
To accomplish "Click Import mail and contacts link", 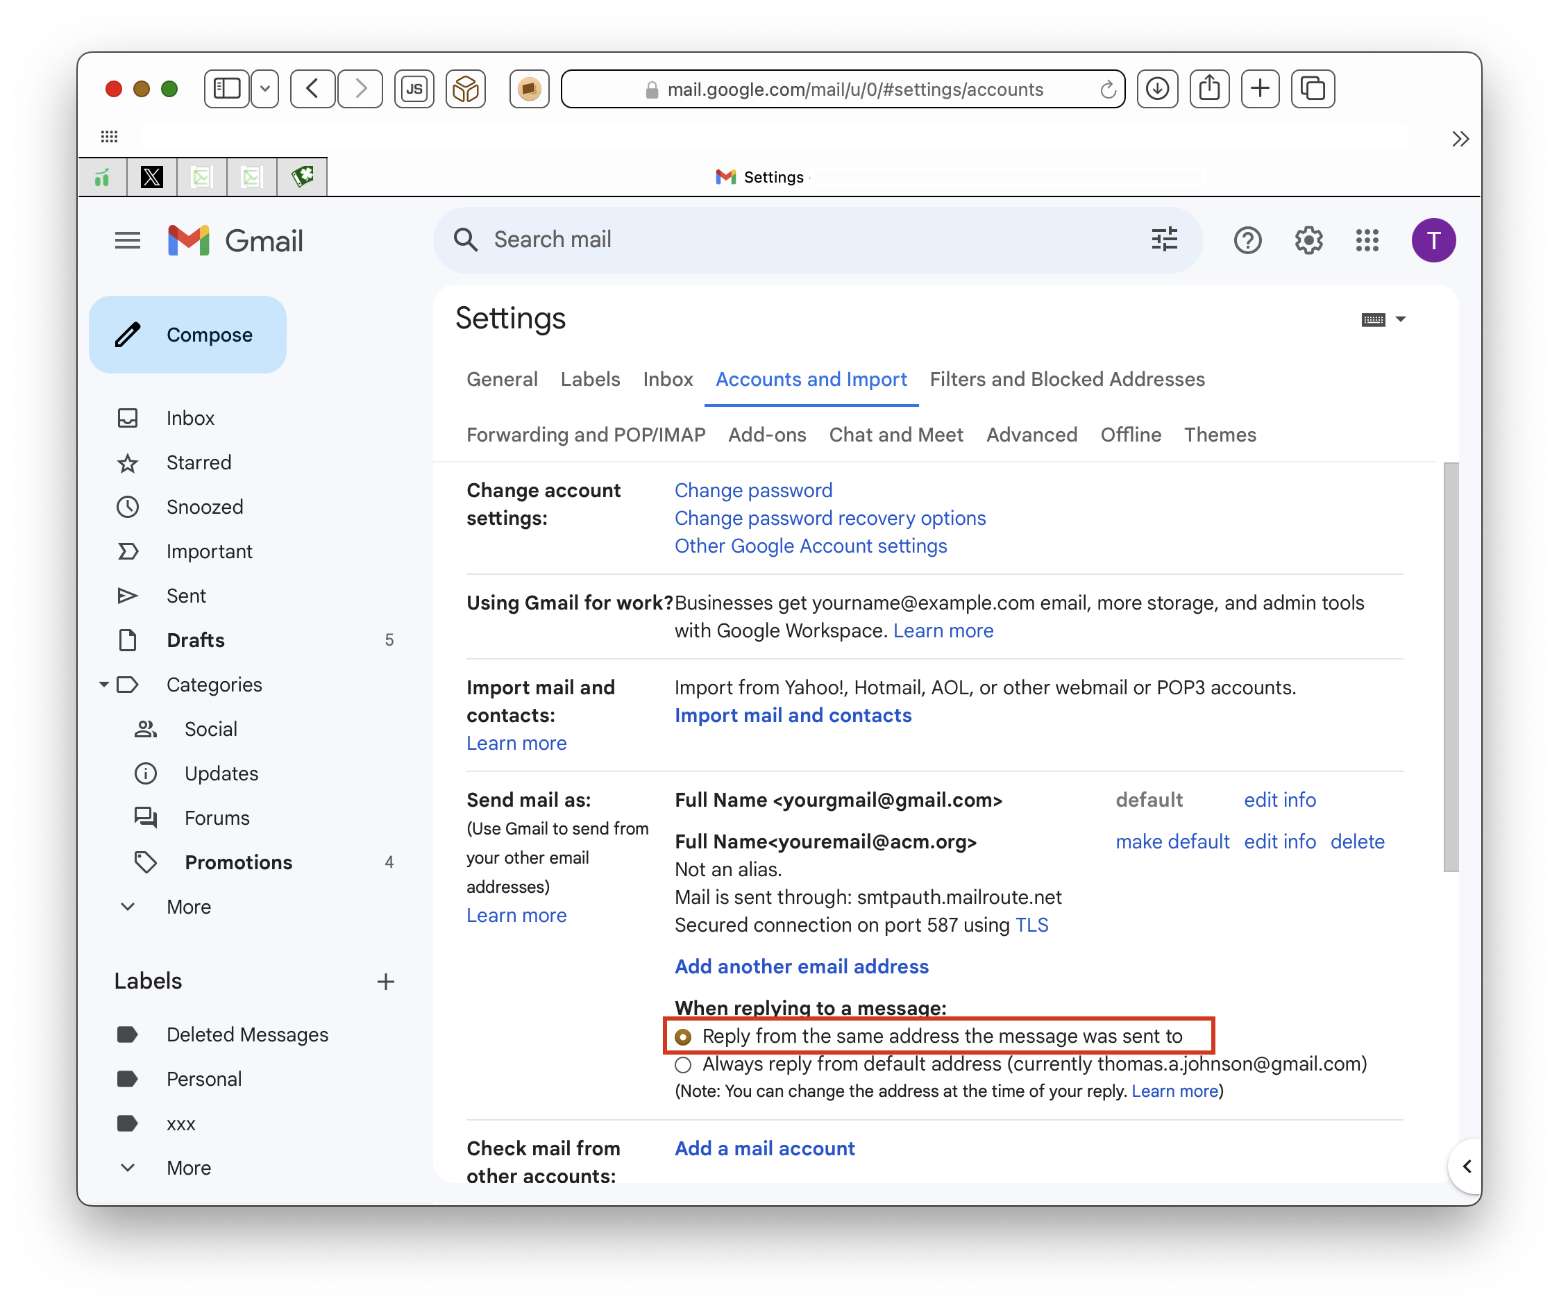I will click(793, 715).
